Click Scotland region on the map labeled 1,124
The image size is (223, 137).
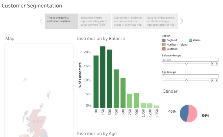[38, 121]
